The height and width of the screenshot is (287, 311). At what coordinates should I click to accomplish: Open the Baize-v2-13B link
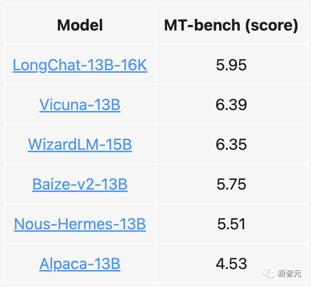click(x=80, y=184)
